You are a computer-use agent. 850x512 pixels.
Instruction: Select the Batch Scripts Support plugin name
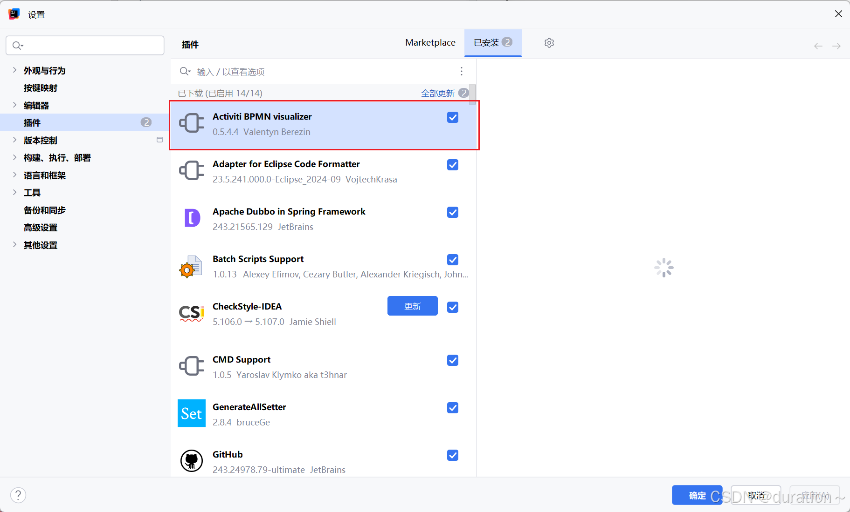click(x=258, y=259)
